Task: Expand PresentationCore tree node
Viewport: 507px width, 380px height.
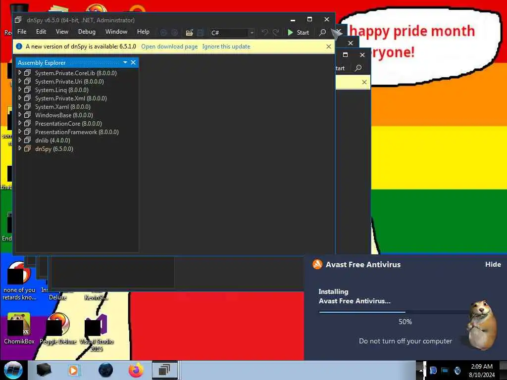Action: point(20,123)
